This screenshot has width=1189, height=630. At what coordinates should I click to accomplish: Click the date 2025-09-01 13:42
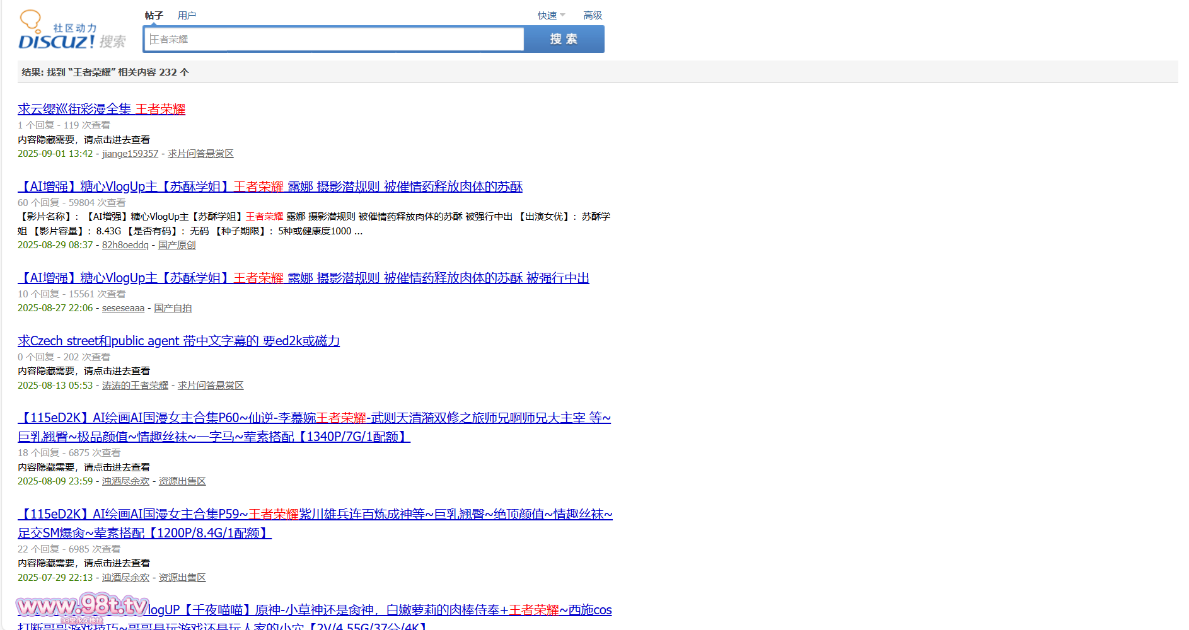[55, 154]
